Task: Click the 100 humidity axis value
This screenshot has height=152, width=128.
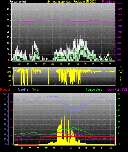Action: [x=4, y=94]
